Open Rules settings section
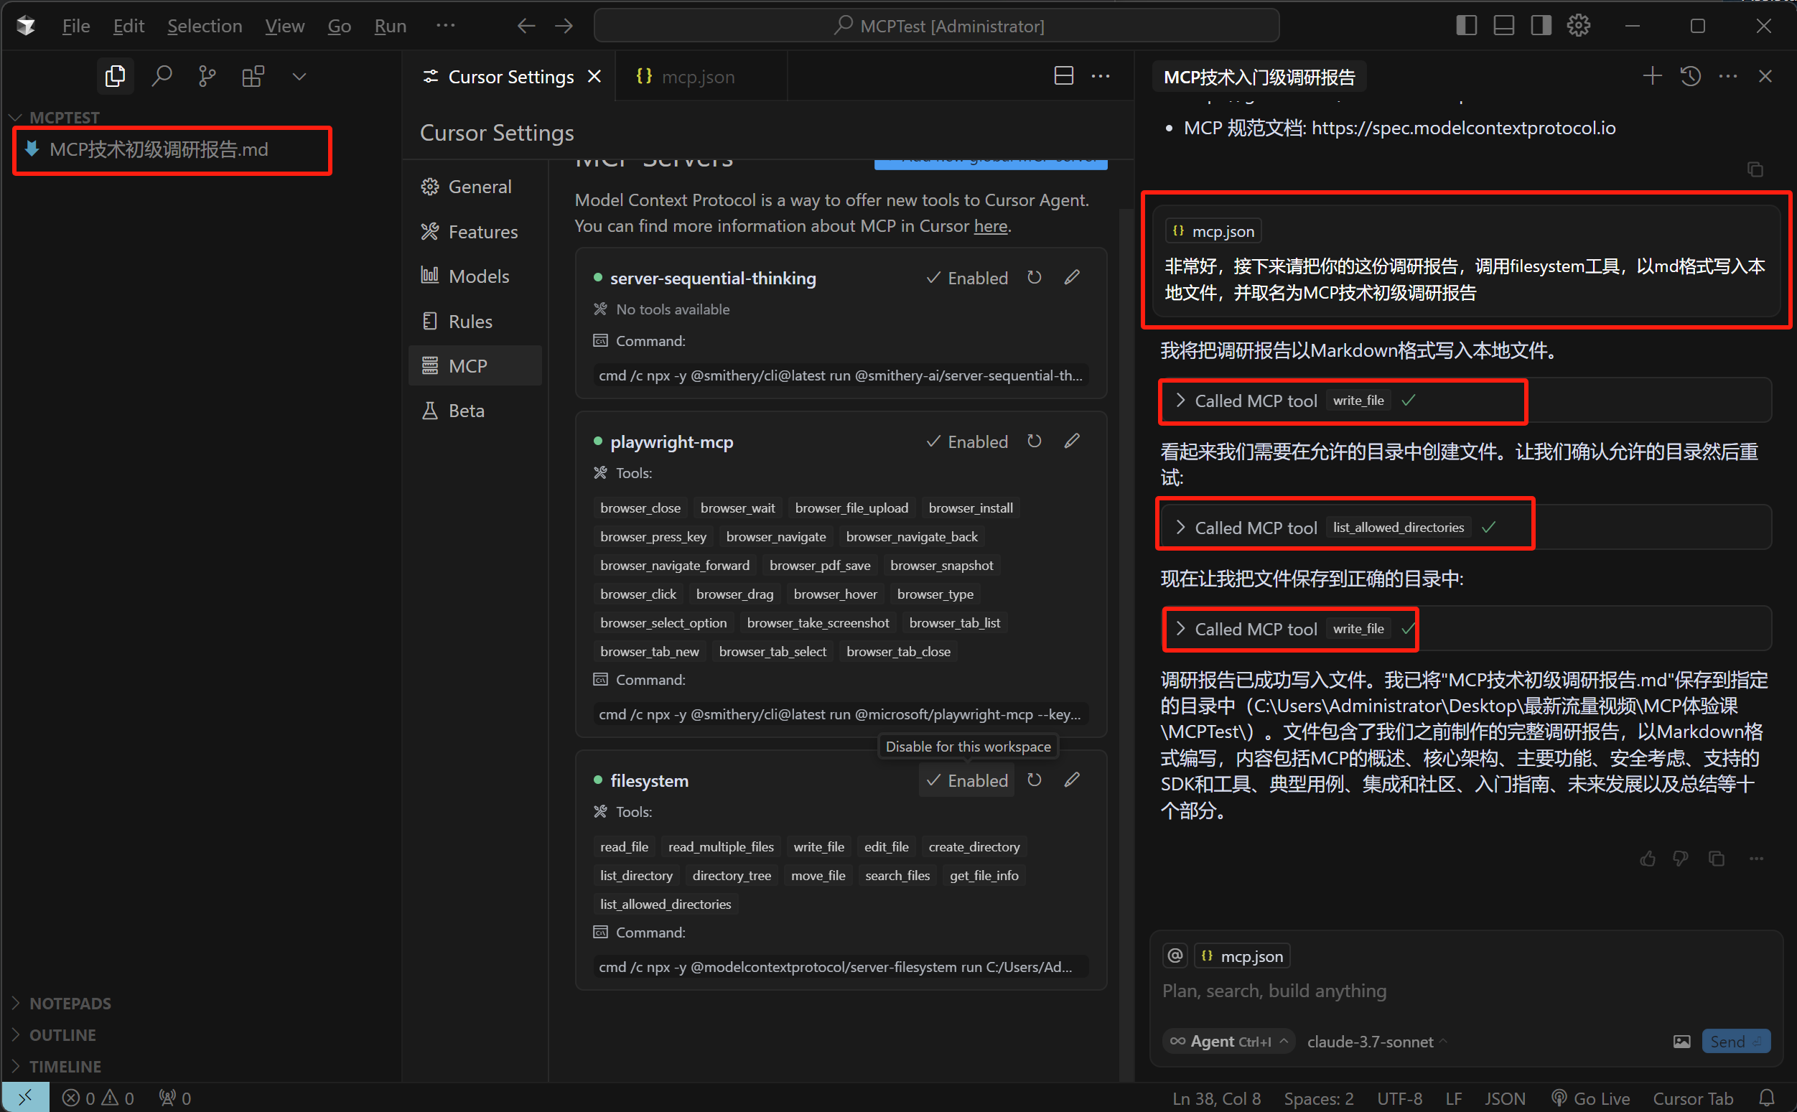The image size is (1797, 1112). pos(475,322)
